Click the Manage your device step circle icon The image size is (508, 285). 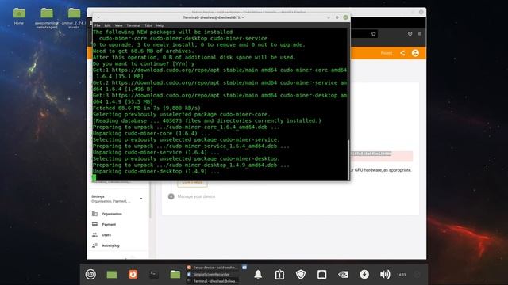[x=171, y=196]
